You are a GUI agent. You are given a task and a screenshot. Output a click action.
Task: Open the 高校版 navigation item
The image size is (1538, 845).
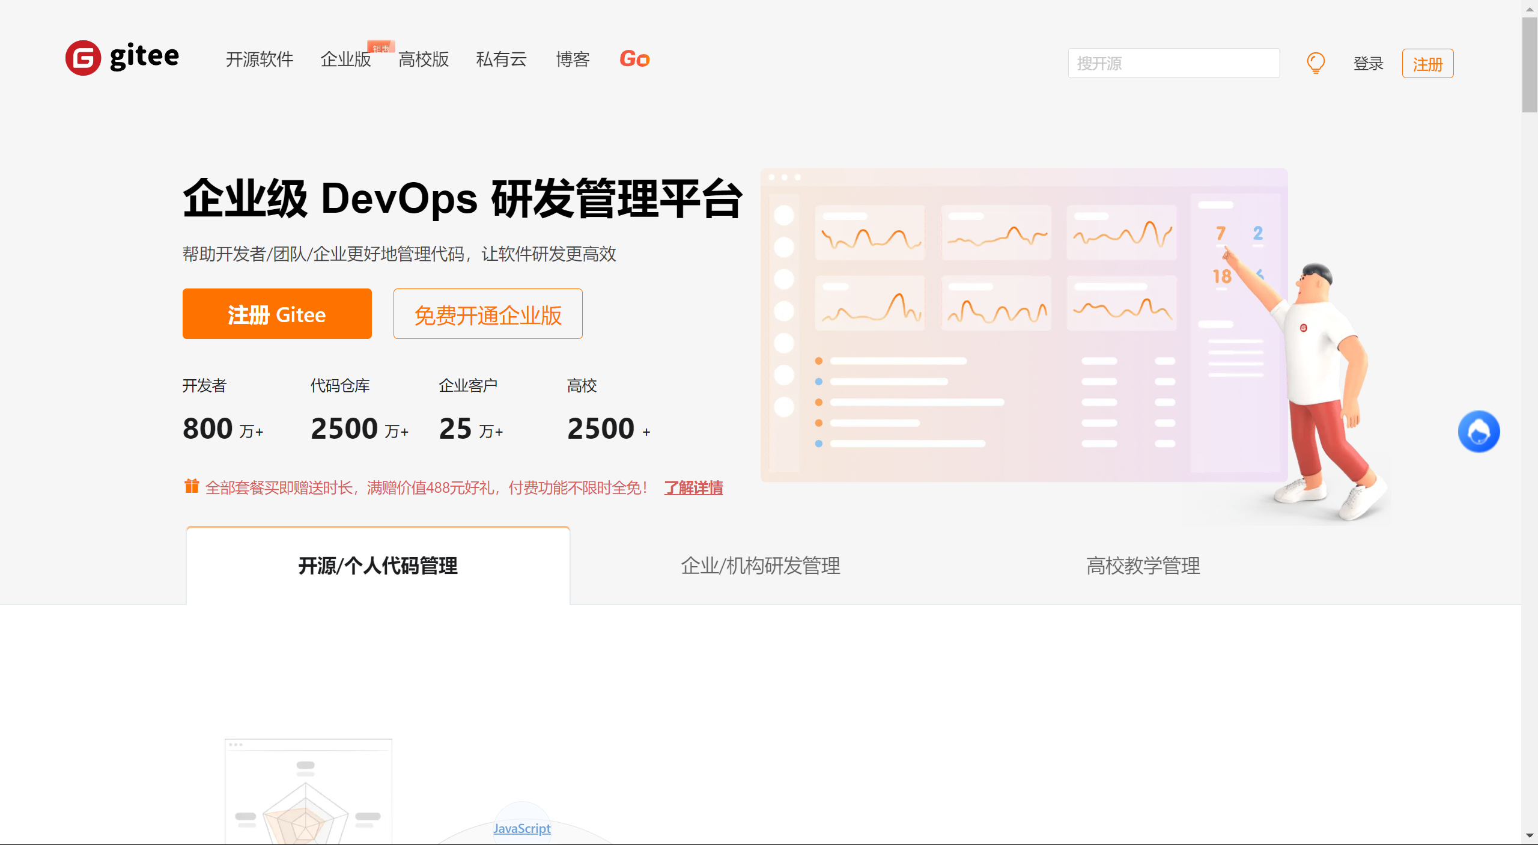(424, 59)
